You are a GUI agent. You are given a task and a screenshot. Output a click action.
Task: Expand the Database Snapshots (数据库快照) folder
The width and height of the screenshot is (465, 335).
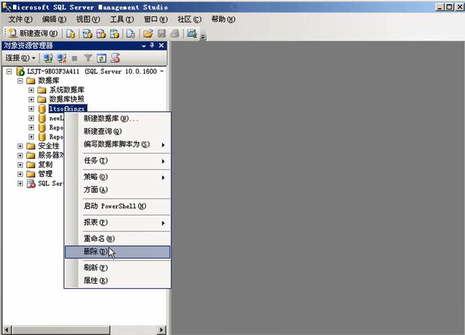pos(31,99)
